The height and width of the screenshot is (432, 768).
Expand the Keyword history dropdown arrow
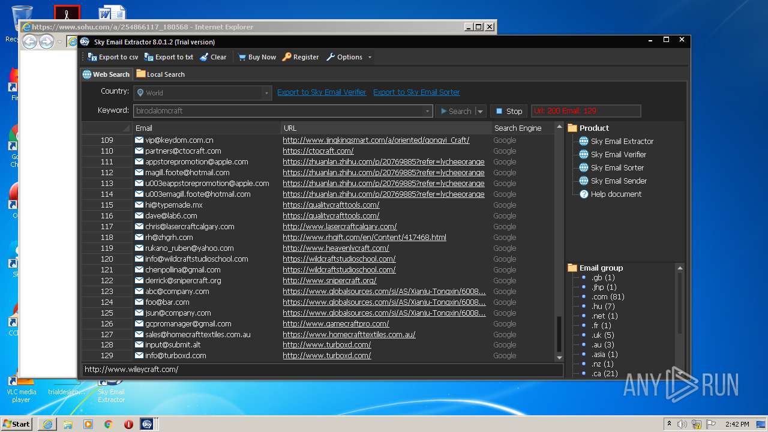428,111
